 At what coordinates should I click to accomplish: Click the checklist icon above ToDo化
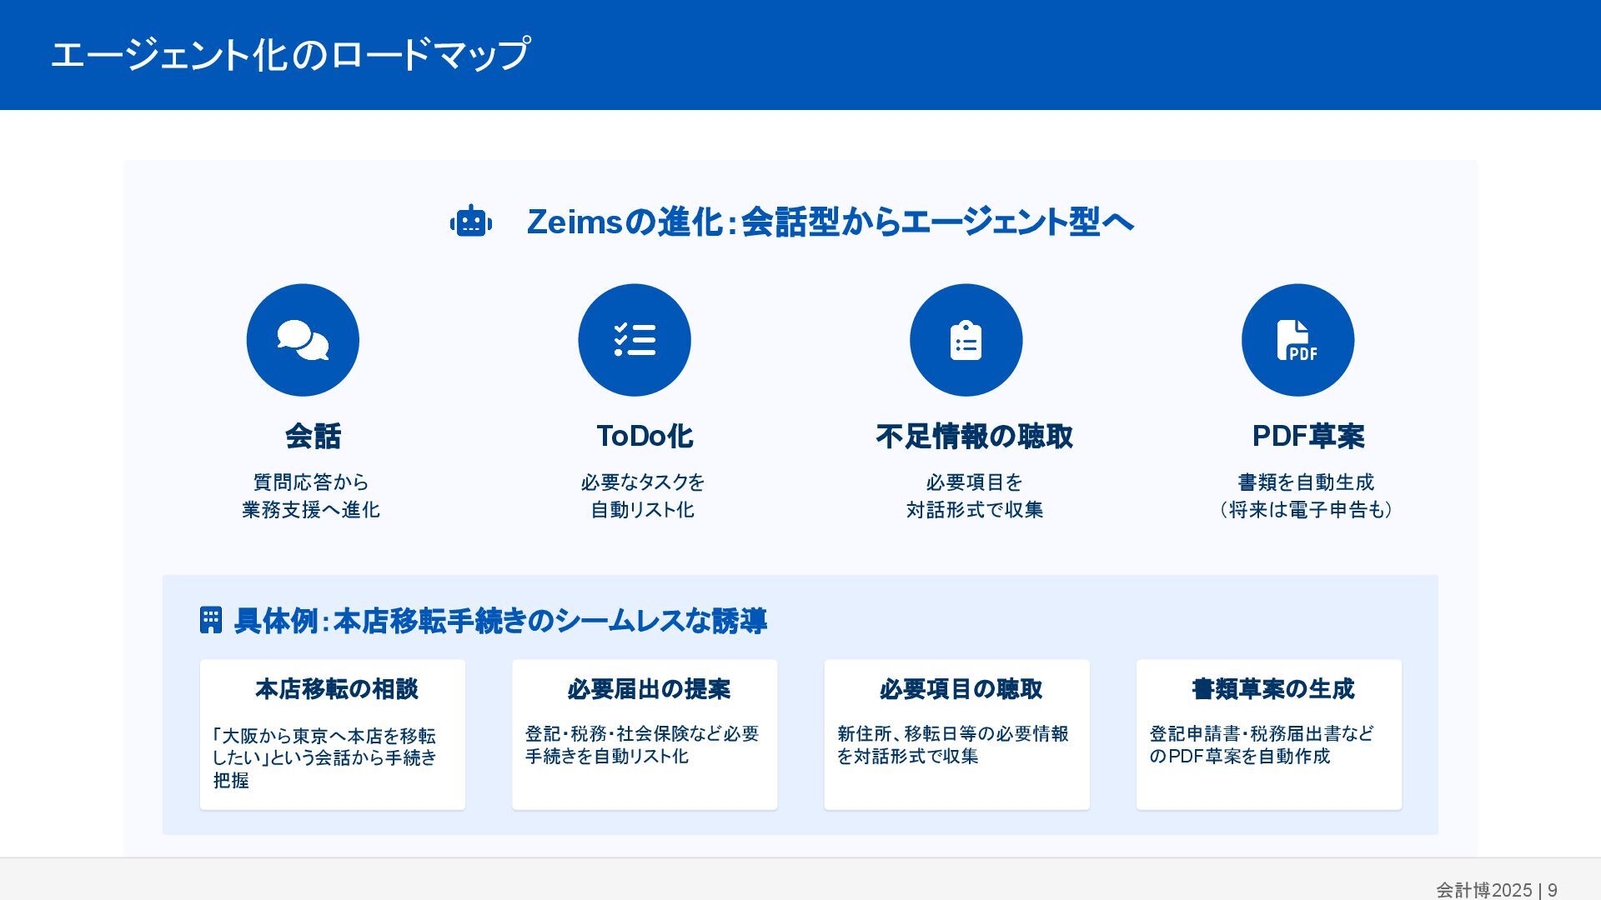[x=635, y=340]
